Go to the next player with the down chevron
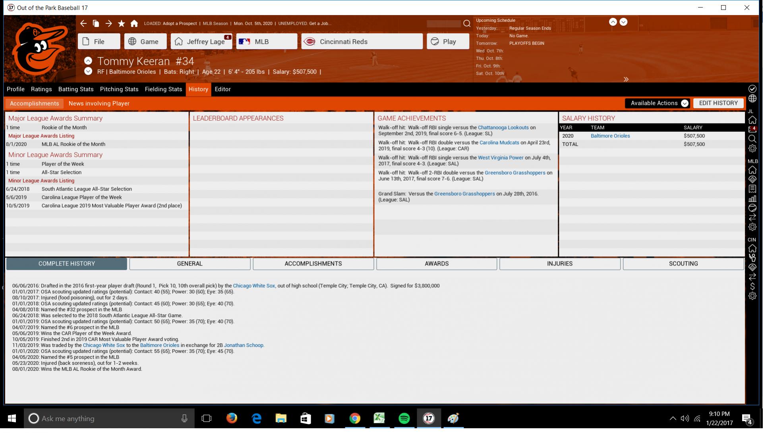 88,71
